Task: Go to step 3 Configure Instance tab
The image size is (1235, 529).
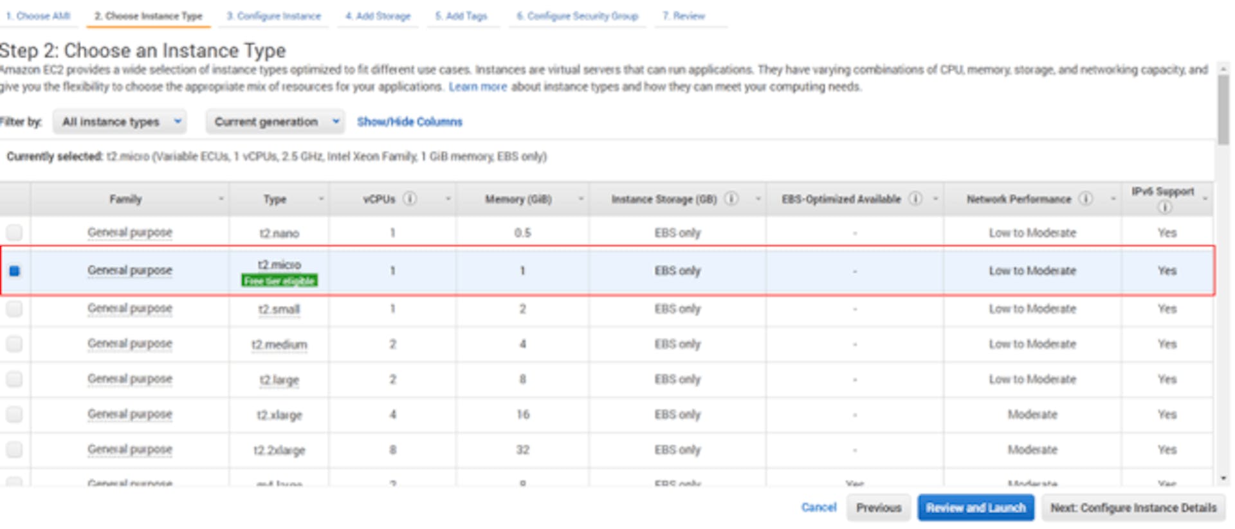Action: pos(273,15)
